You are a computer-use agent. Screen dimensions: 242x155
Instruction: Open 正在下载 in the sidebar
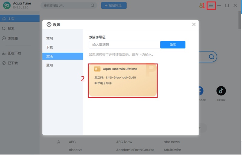coord(20,53)
